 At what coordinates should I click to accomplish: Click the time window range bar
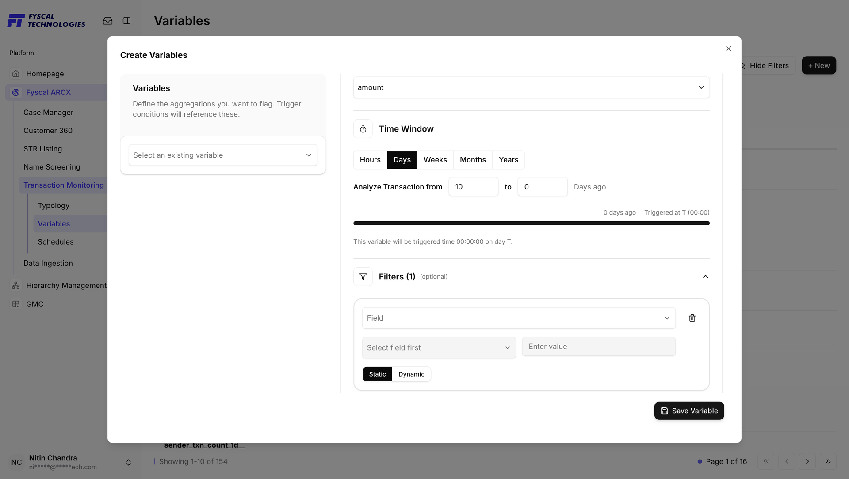[532, 223]
